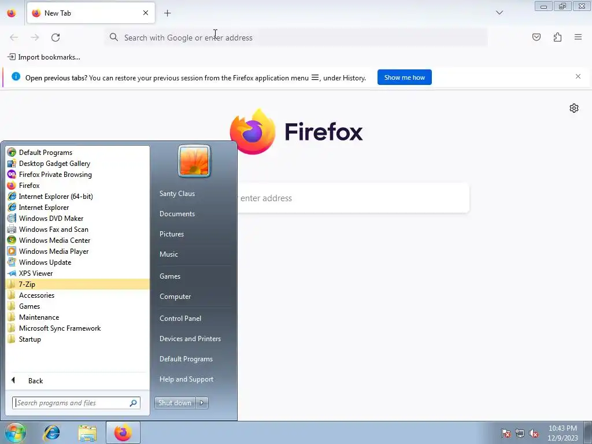Dismiss the previous tabs notification bar
This screenshot has width=592, height=444.
[578, 77]
